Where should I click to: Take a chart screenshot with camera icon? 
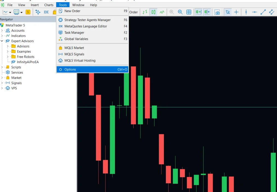pos(217,12)
